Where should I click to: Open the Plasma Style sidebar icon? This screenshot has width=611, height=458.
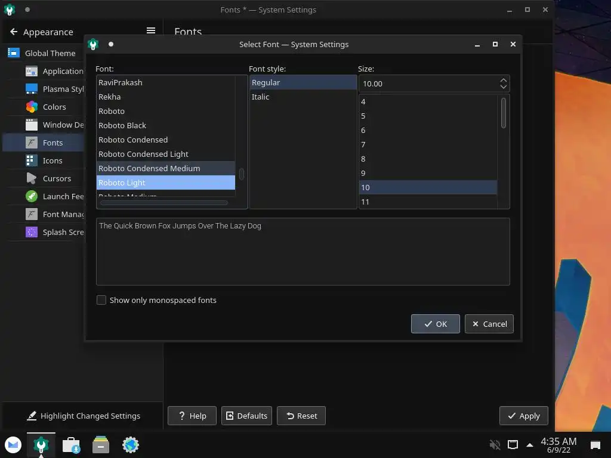coord(32,89)
